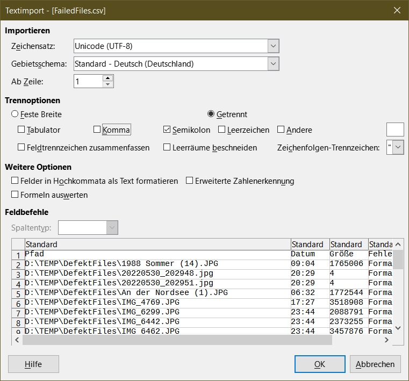Click the time value 09:04
This screenshot has height=381, width=409.
310,264
